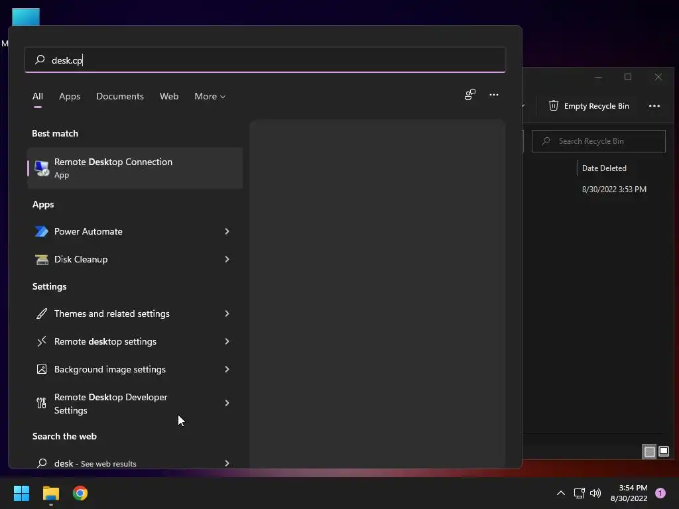Click in the desk.cp search field
Screen dimensions: 679x509
pyautogui.click(x=265, y=60)
